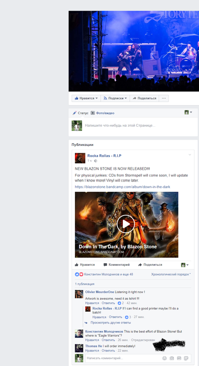This screenshot has height=366, width=199.
Task: Click 'Down In The Dark, by Blazon Stone' title
Action: pos(118,247)
